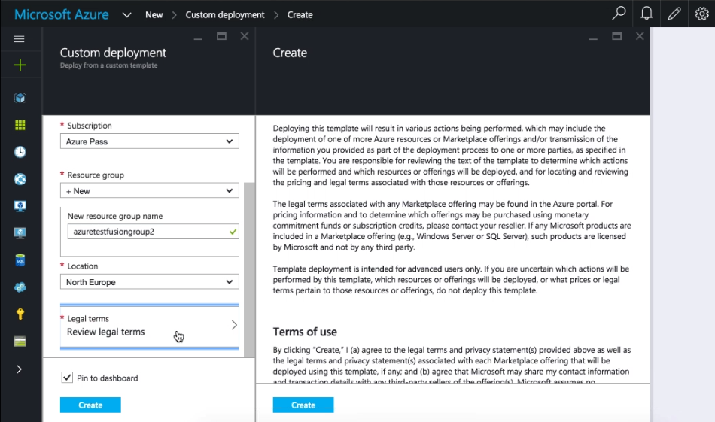715x422 pixels.
Task: Open the portal settings gear icon
Action: [x=701, y=14]
